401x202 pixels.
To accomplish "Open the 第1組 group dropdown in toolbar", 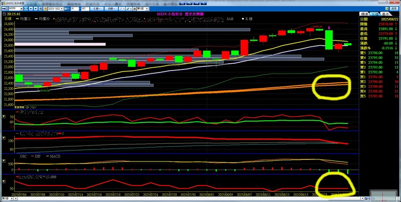I will [x=147, y=9].
